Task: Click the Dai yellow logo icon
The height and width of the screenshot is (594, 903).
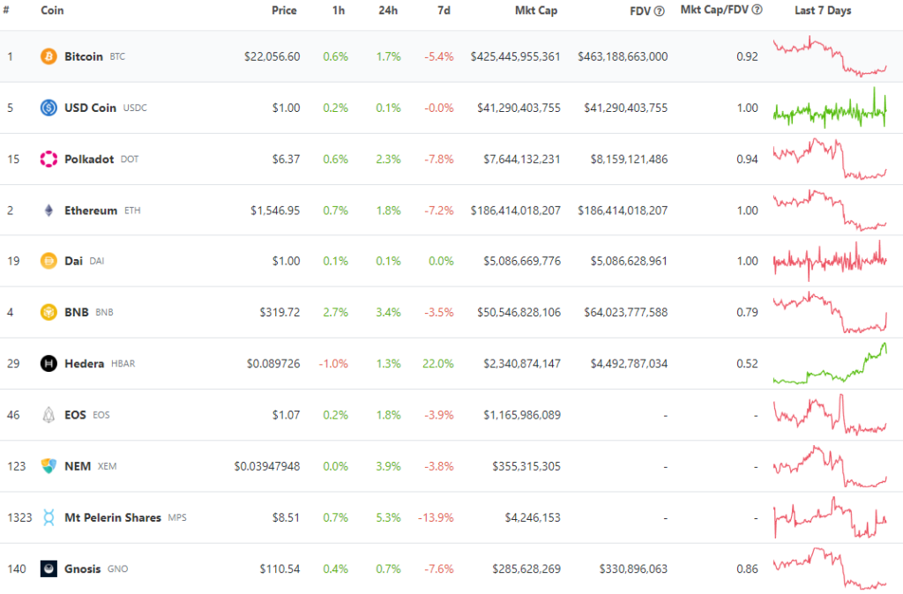Action: pyautogui.click(x=49, y=261)
